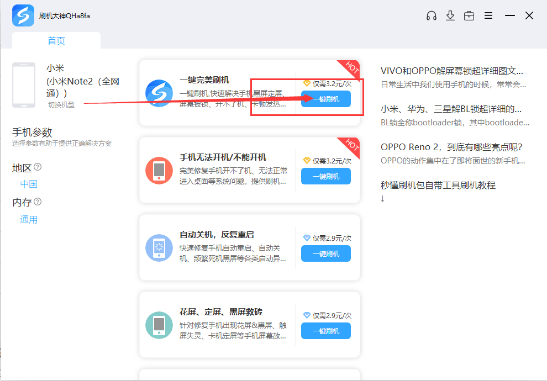This screenshot has height=381, width=547.
Task: Click the description 针对修复手机出现花屏&黑屏
Action: click(x=233, y=330)
